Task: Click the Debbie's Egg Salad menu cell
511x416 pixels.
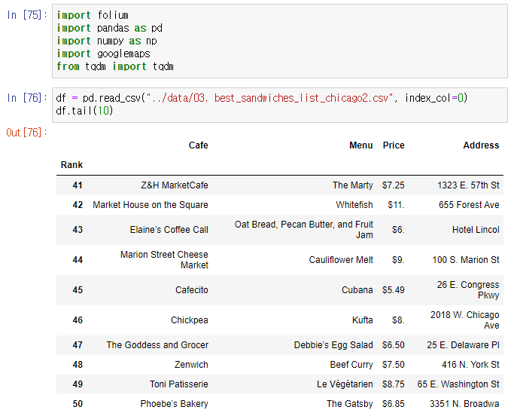Action: pos(333,345)
